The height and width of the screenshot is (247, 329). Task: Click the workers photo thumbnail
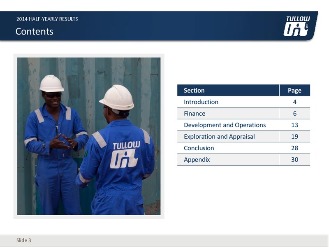point(89,136)
